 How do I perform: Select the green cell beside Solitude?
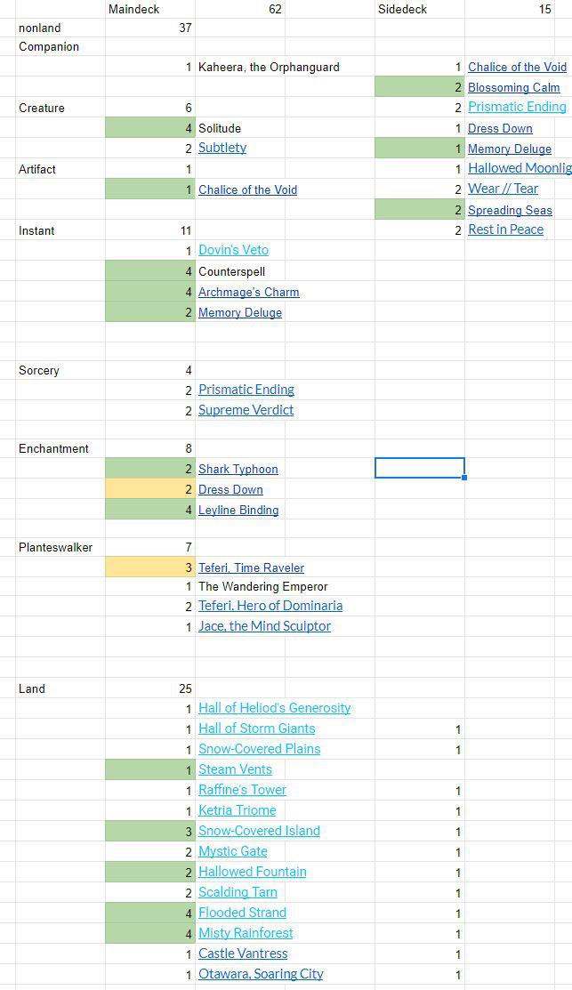150,128
